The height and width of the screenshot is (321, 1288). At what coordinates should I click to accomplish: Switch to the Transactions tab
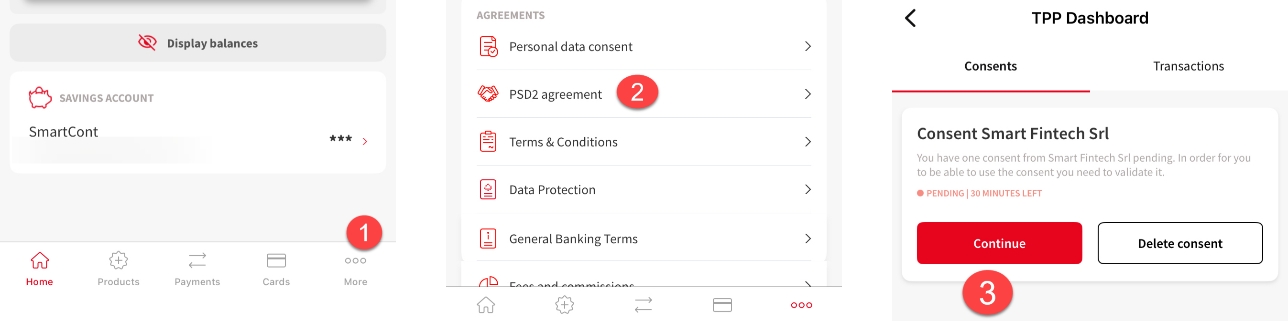[x=1189, y=66]
